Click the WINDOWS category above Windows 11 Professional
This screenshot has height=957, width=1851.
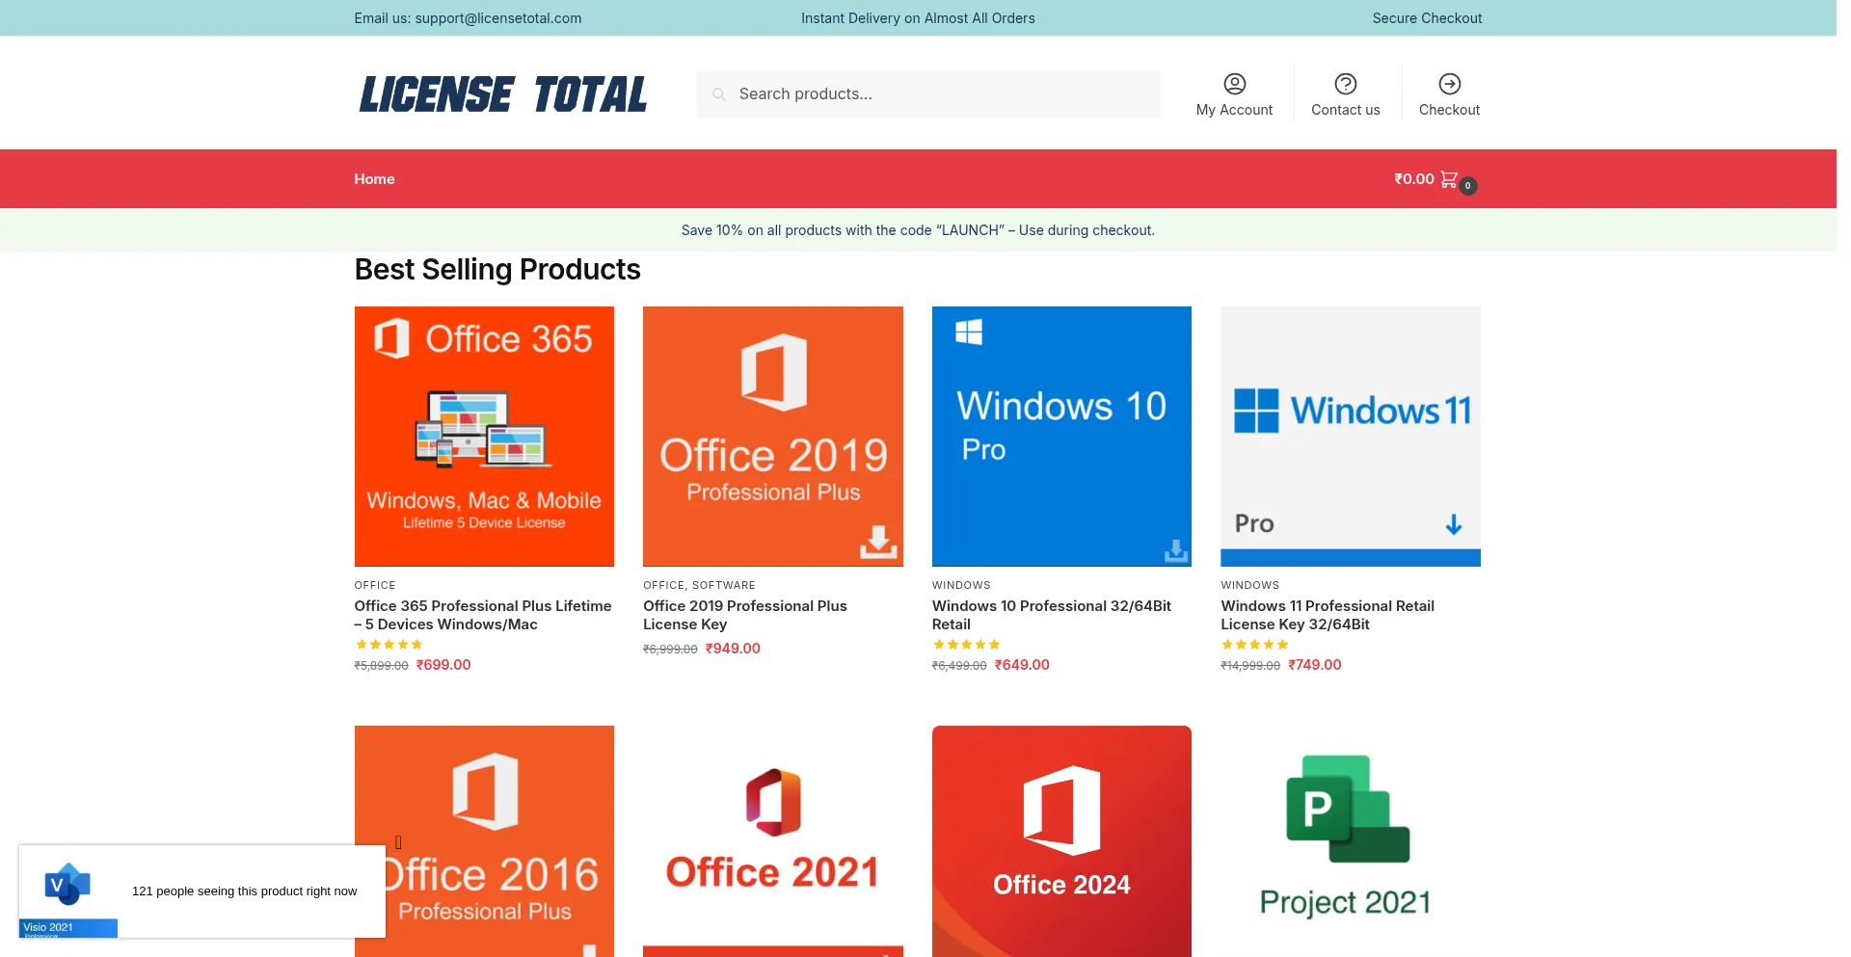pos(1250,585)
